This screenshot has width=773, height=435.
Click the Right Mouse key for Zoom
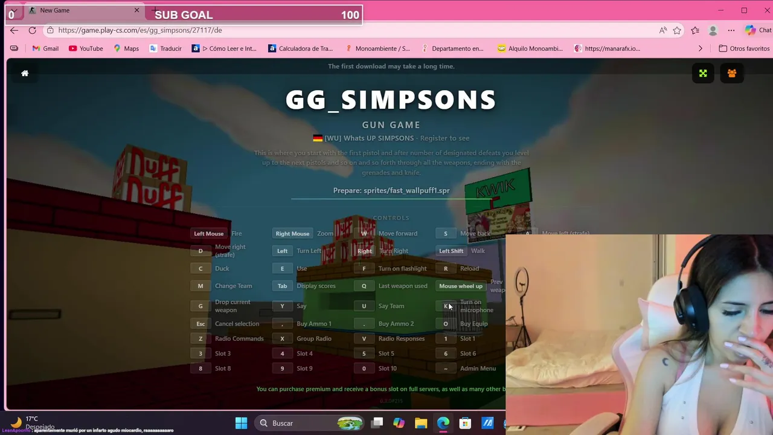pyautogui.click(x=292, y=234)
